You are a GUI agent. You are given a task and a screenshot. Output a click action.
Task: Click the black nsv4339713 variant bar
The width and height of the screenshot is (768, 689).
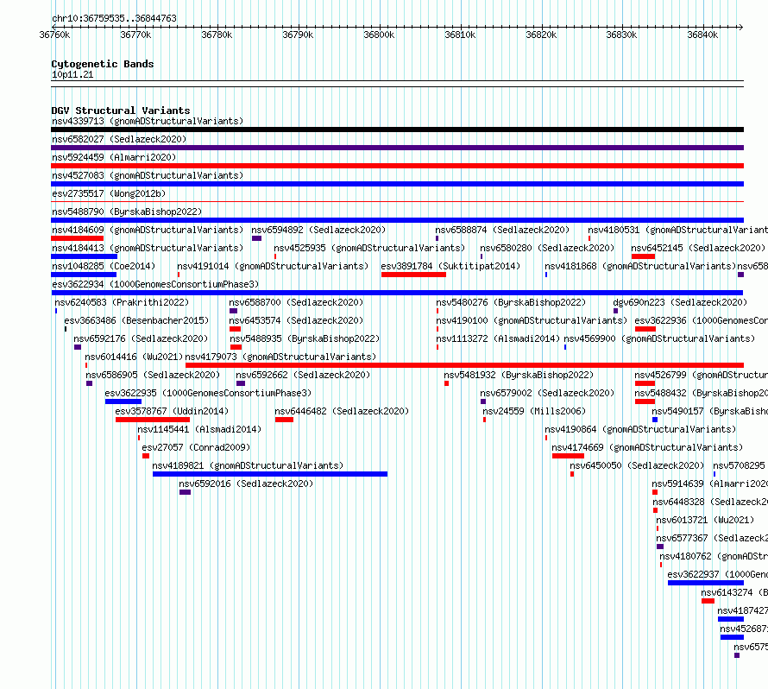(x=397, y=130)
